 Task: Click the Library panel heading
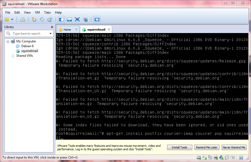[x=9, y=27]
